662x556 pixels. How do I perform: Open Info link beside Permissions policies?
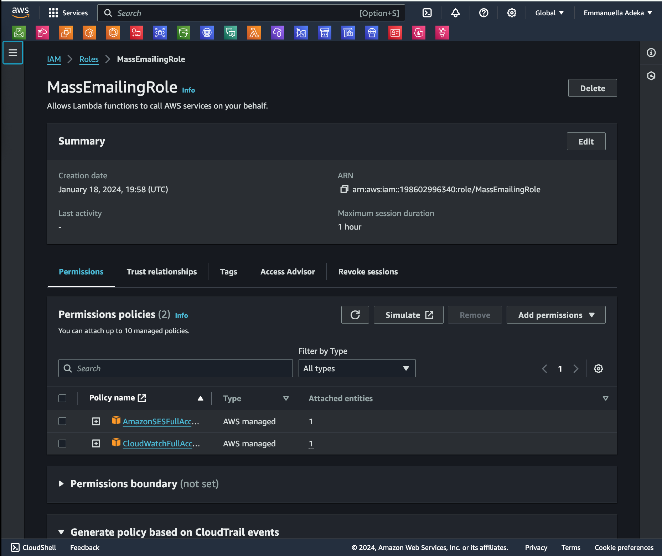pyautogui.click(x=181, y=315)
